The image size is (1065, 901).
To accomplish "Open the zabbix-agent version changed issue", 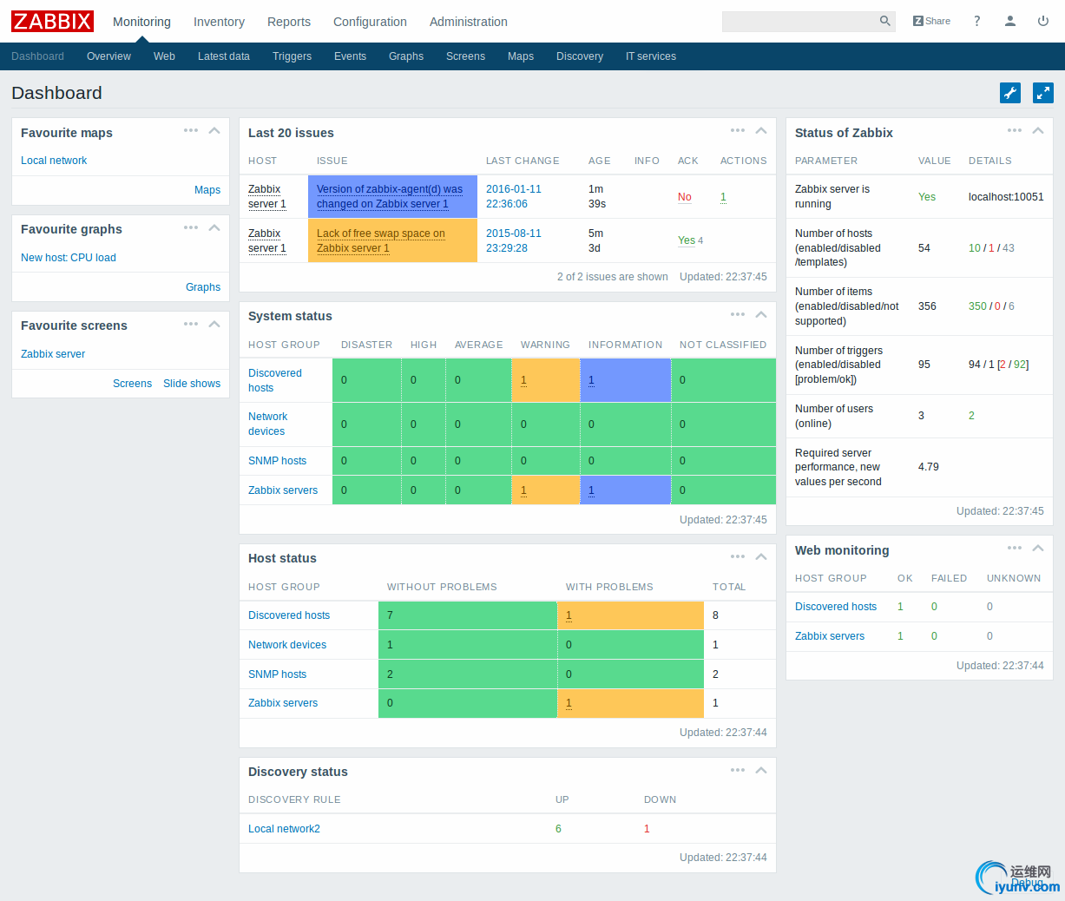I will (390, 196).
